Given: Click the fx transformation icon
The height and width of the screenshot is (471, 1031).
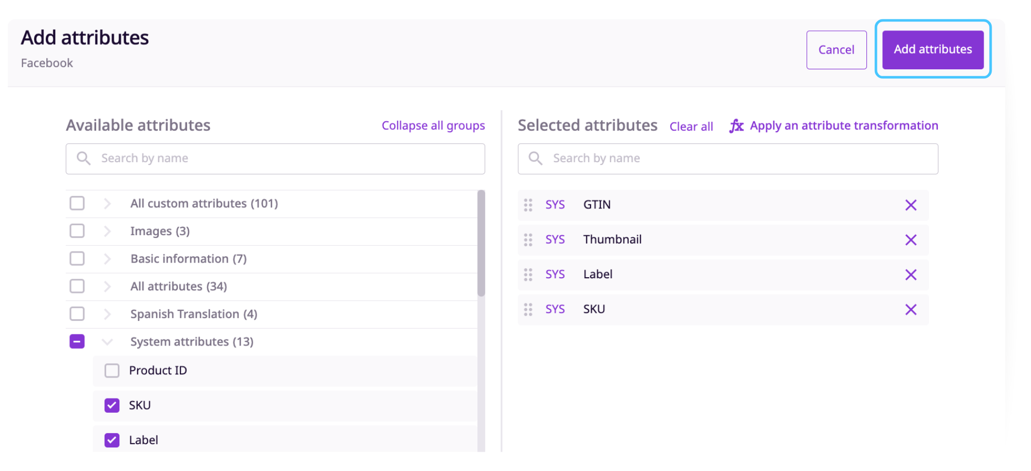Looking at the screenshot, I should tap(736, 126).
